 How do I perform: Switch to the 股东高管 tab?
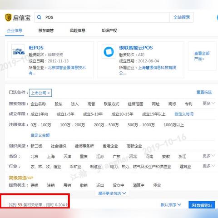(x=46, y=30)
